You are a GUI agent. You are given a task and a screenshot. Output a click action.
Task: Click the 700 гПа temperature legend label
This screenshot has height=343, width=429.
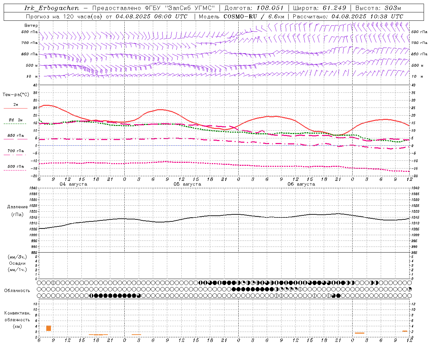(x=16, y=151)
